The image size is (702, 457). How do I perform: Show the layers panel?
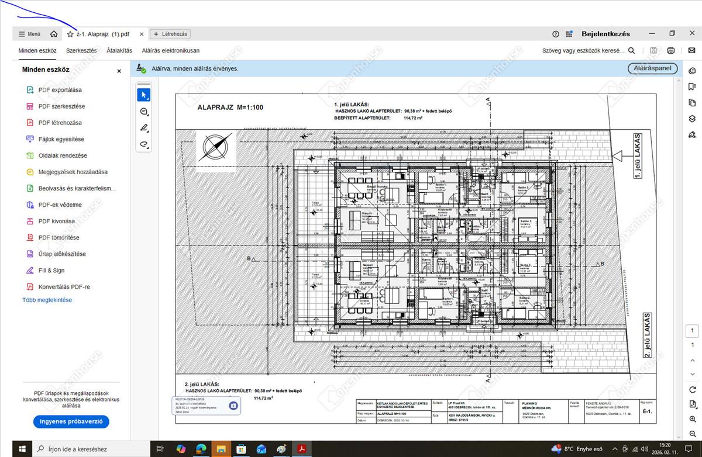tap(692, 119)
